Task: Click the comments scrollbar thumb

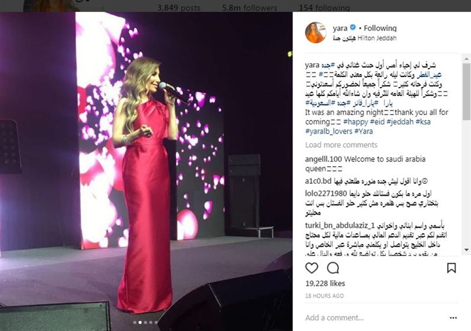Action: 467,92
